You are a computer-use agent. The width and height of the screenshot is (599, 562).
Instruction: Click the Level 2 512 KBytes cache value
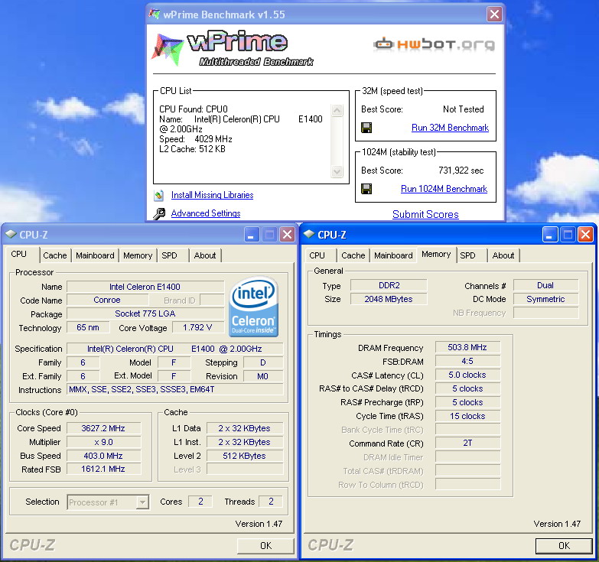[x=245, y=456]
